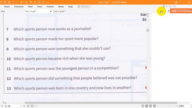Screen dimensions: 192x108
Task: Click the zoom out minus button
Action: click(157, 106)
